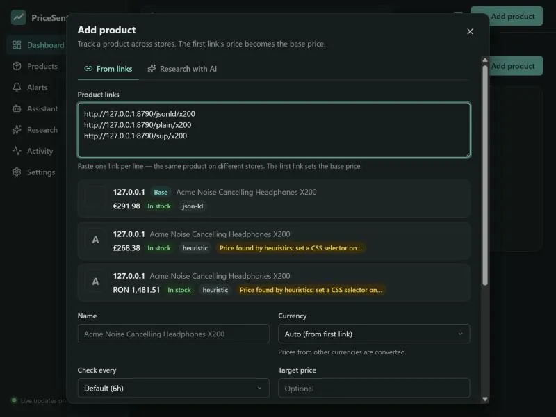The image size is (556, 417).
Task: Switch to the Research with AI tab
Action: pyautogui.click(x=182, y=69)
